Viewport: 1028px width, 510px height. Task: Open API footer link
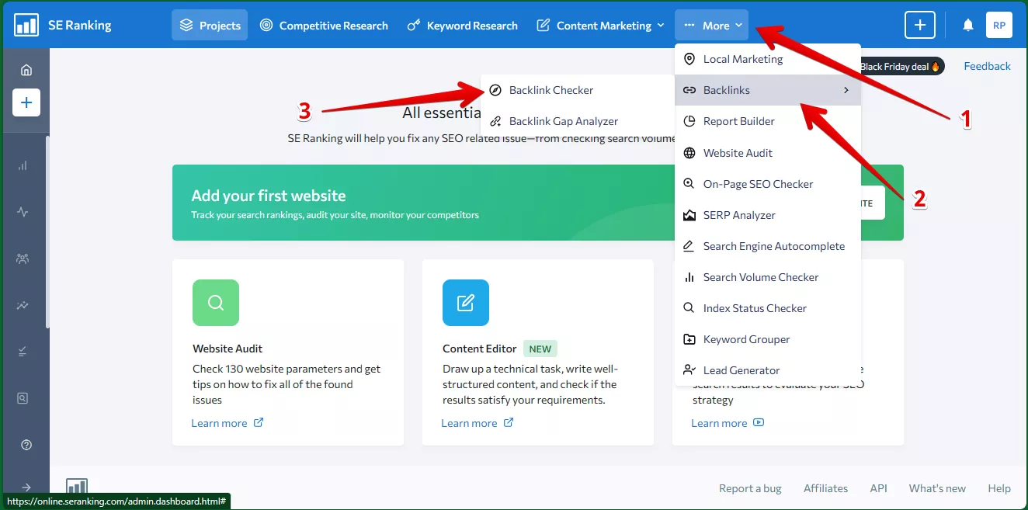click(878, 488)
